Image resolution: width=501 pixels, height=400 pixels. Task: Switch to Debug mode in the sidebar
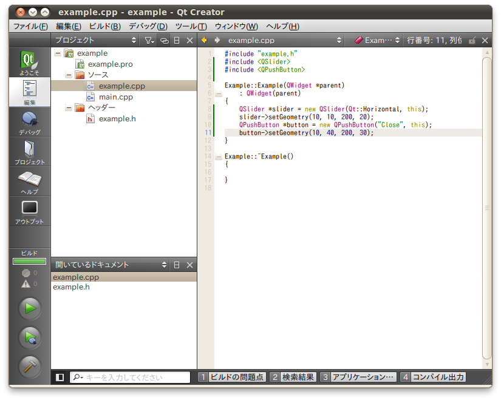(29, 122)
